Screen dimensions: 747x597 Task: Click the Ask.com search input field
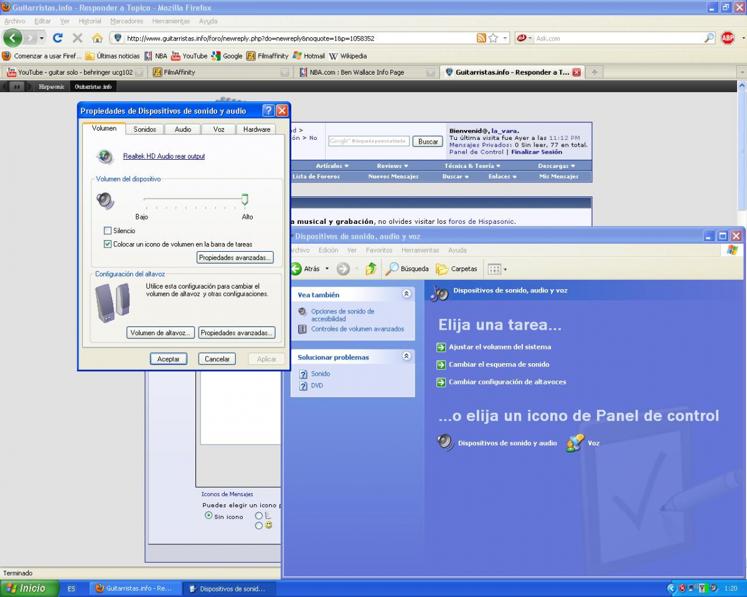(x=619, y=38)
